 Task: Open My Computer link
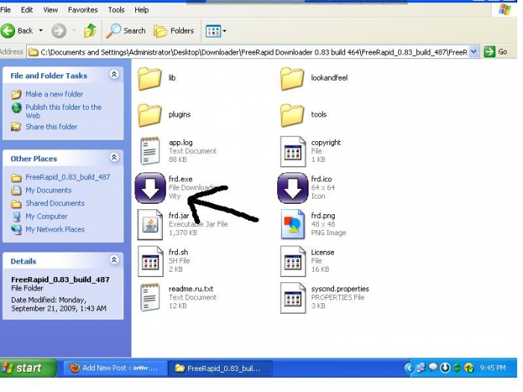click(x=46, y=217)
